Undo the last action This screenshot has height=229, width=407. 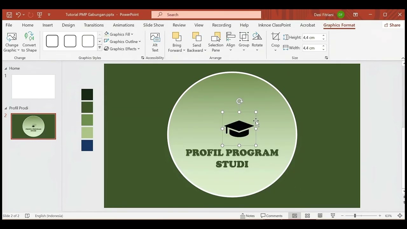tap(18, 15)
